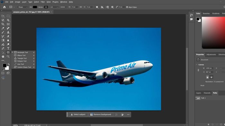The height and width of the screenshot is (126, 225).
Task: Open the Edit Toolbar three-dots icon
Action: pos(3,60)
